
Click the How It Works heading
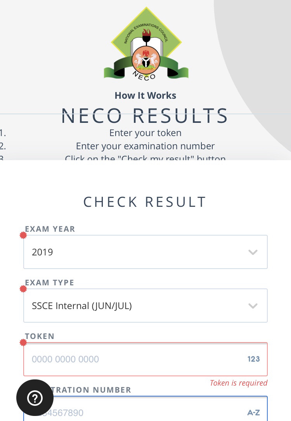145,96
